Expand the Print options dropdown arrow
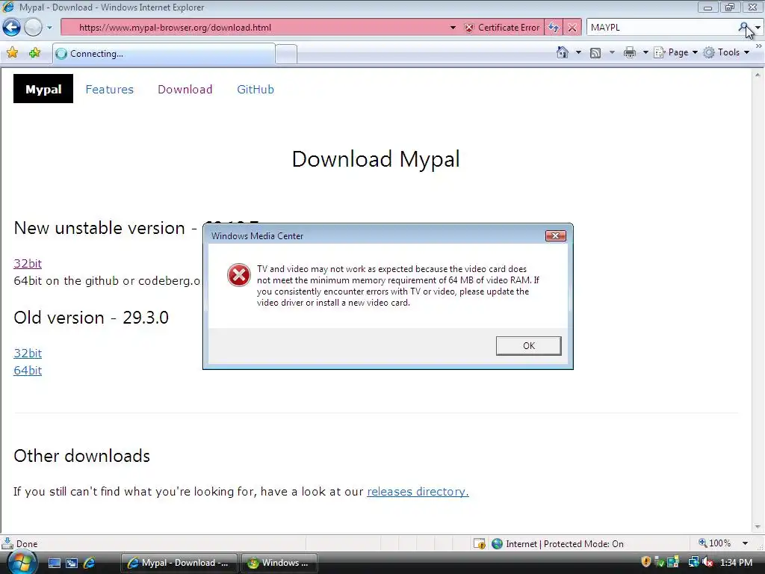Screen dimensions: 765x574 (645, 52)
